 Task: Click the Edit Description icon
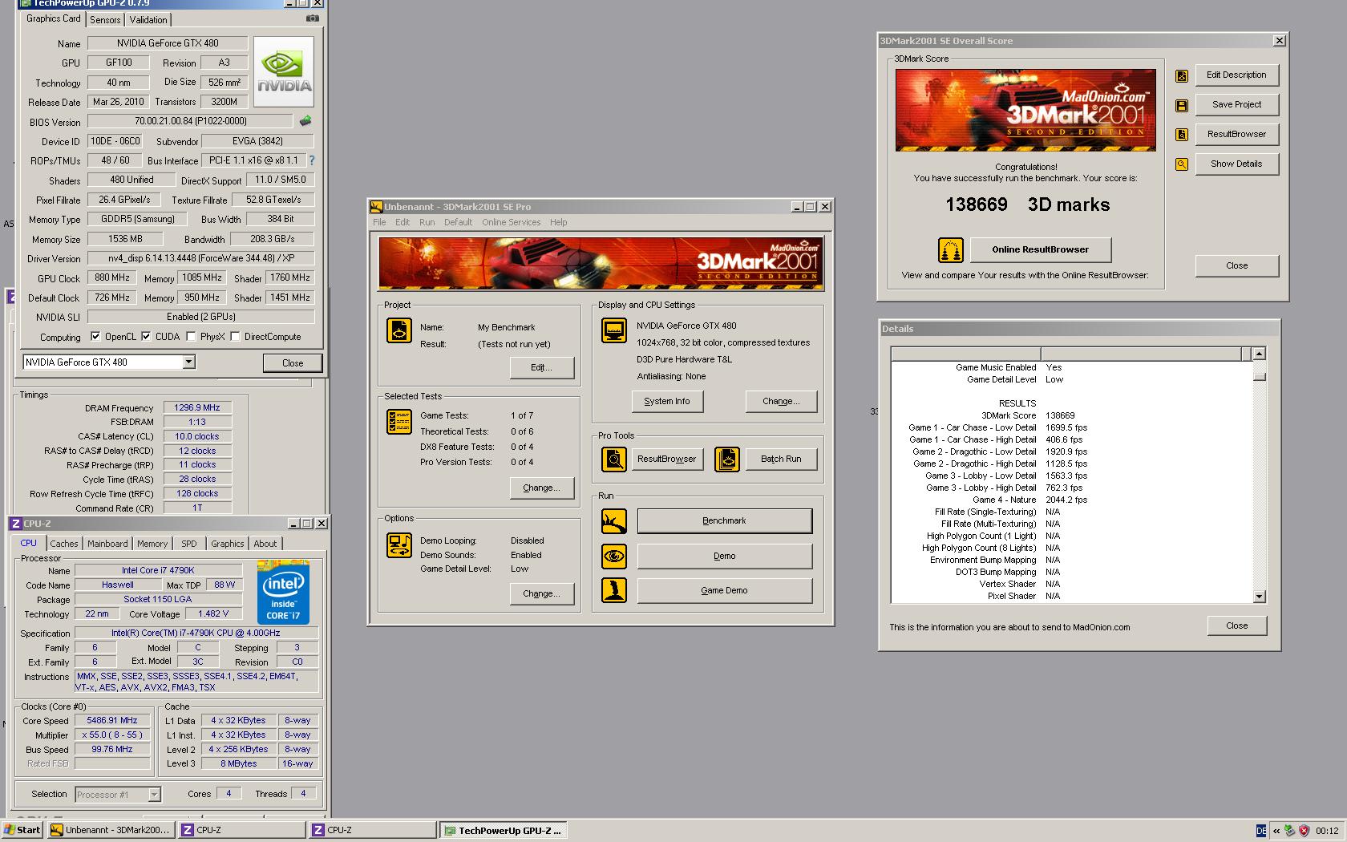pos(1182,75)
